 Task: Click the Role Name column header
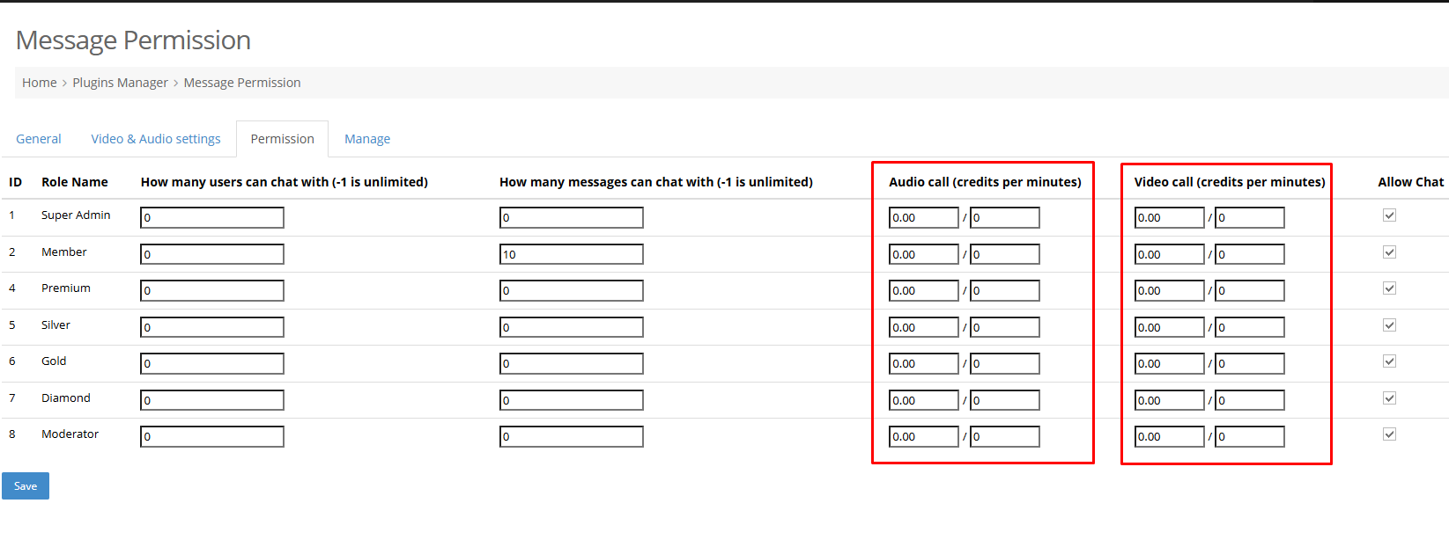(75, 182)
